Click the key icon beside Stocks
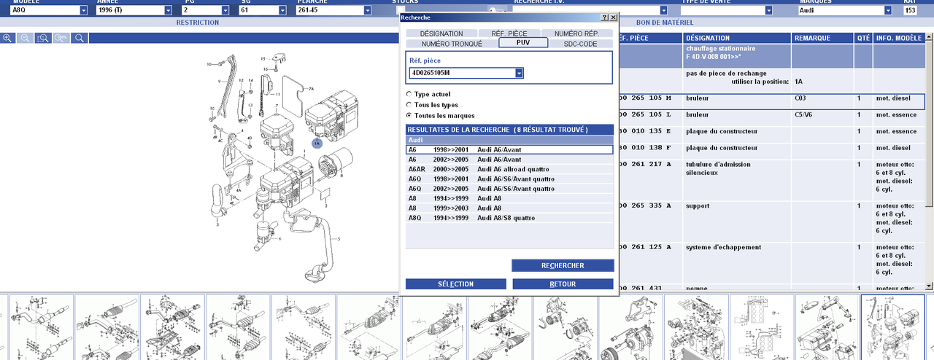Screen dimensions: 934x360 (495, 10)
